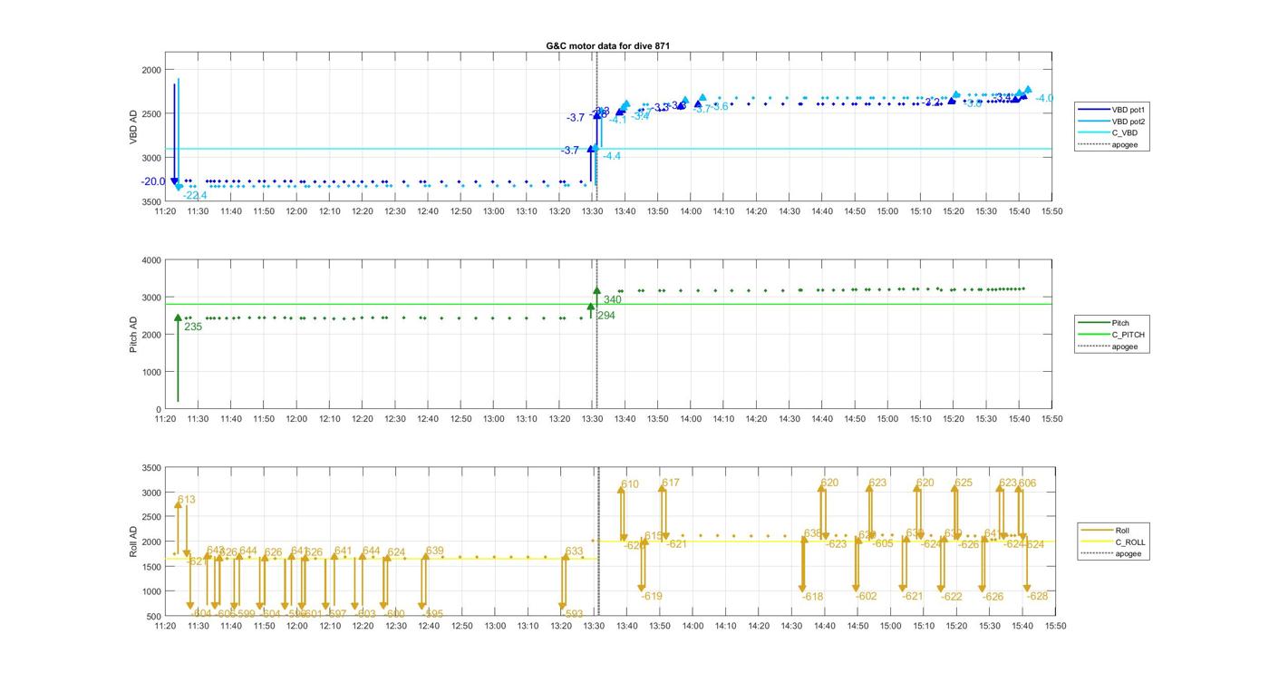This screenshot has width=1269, height=693.
Task: Click the "500" tick on Roll AD axis
Action: pos(153,616)
